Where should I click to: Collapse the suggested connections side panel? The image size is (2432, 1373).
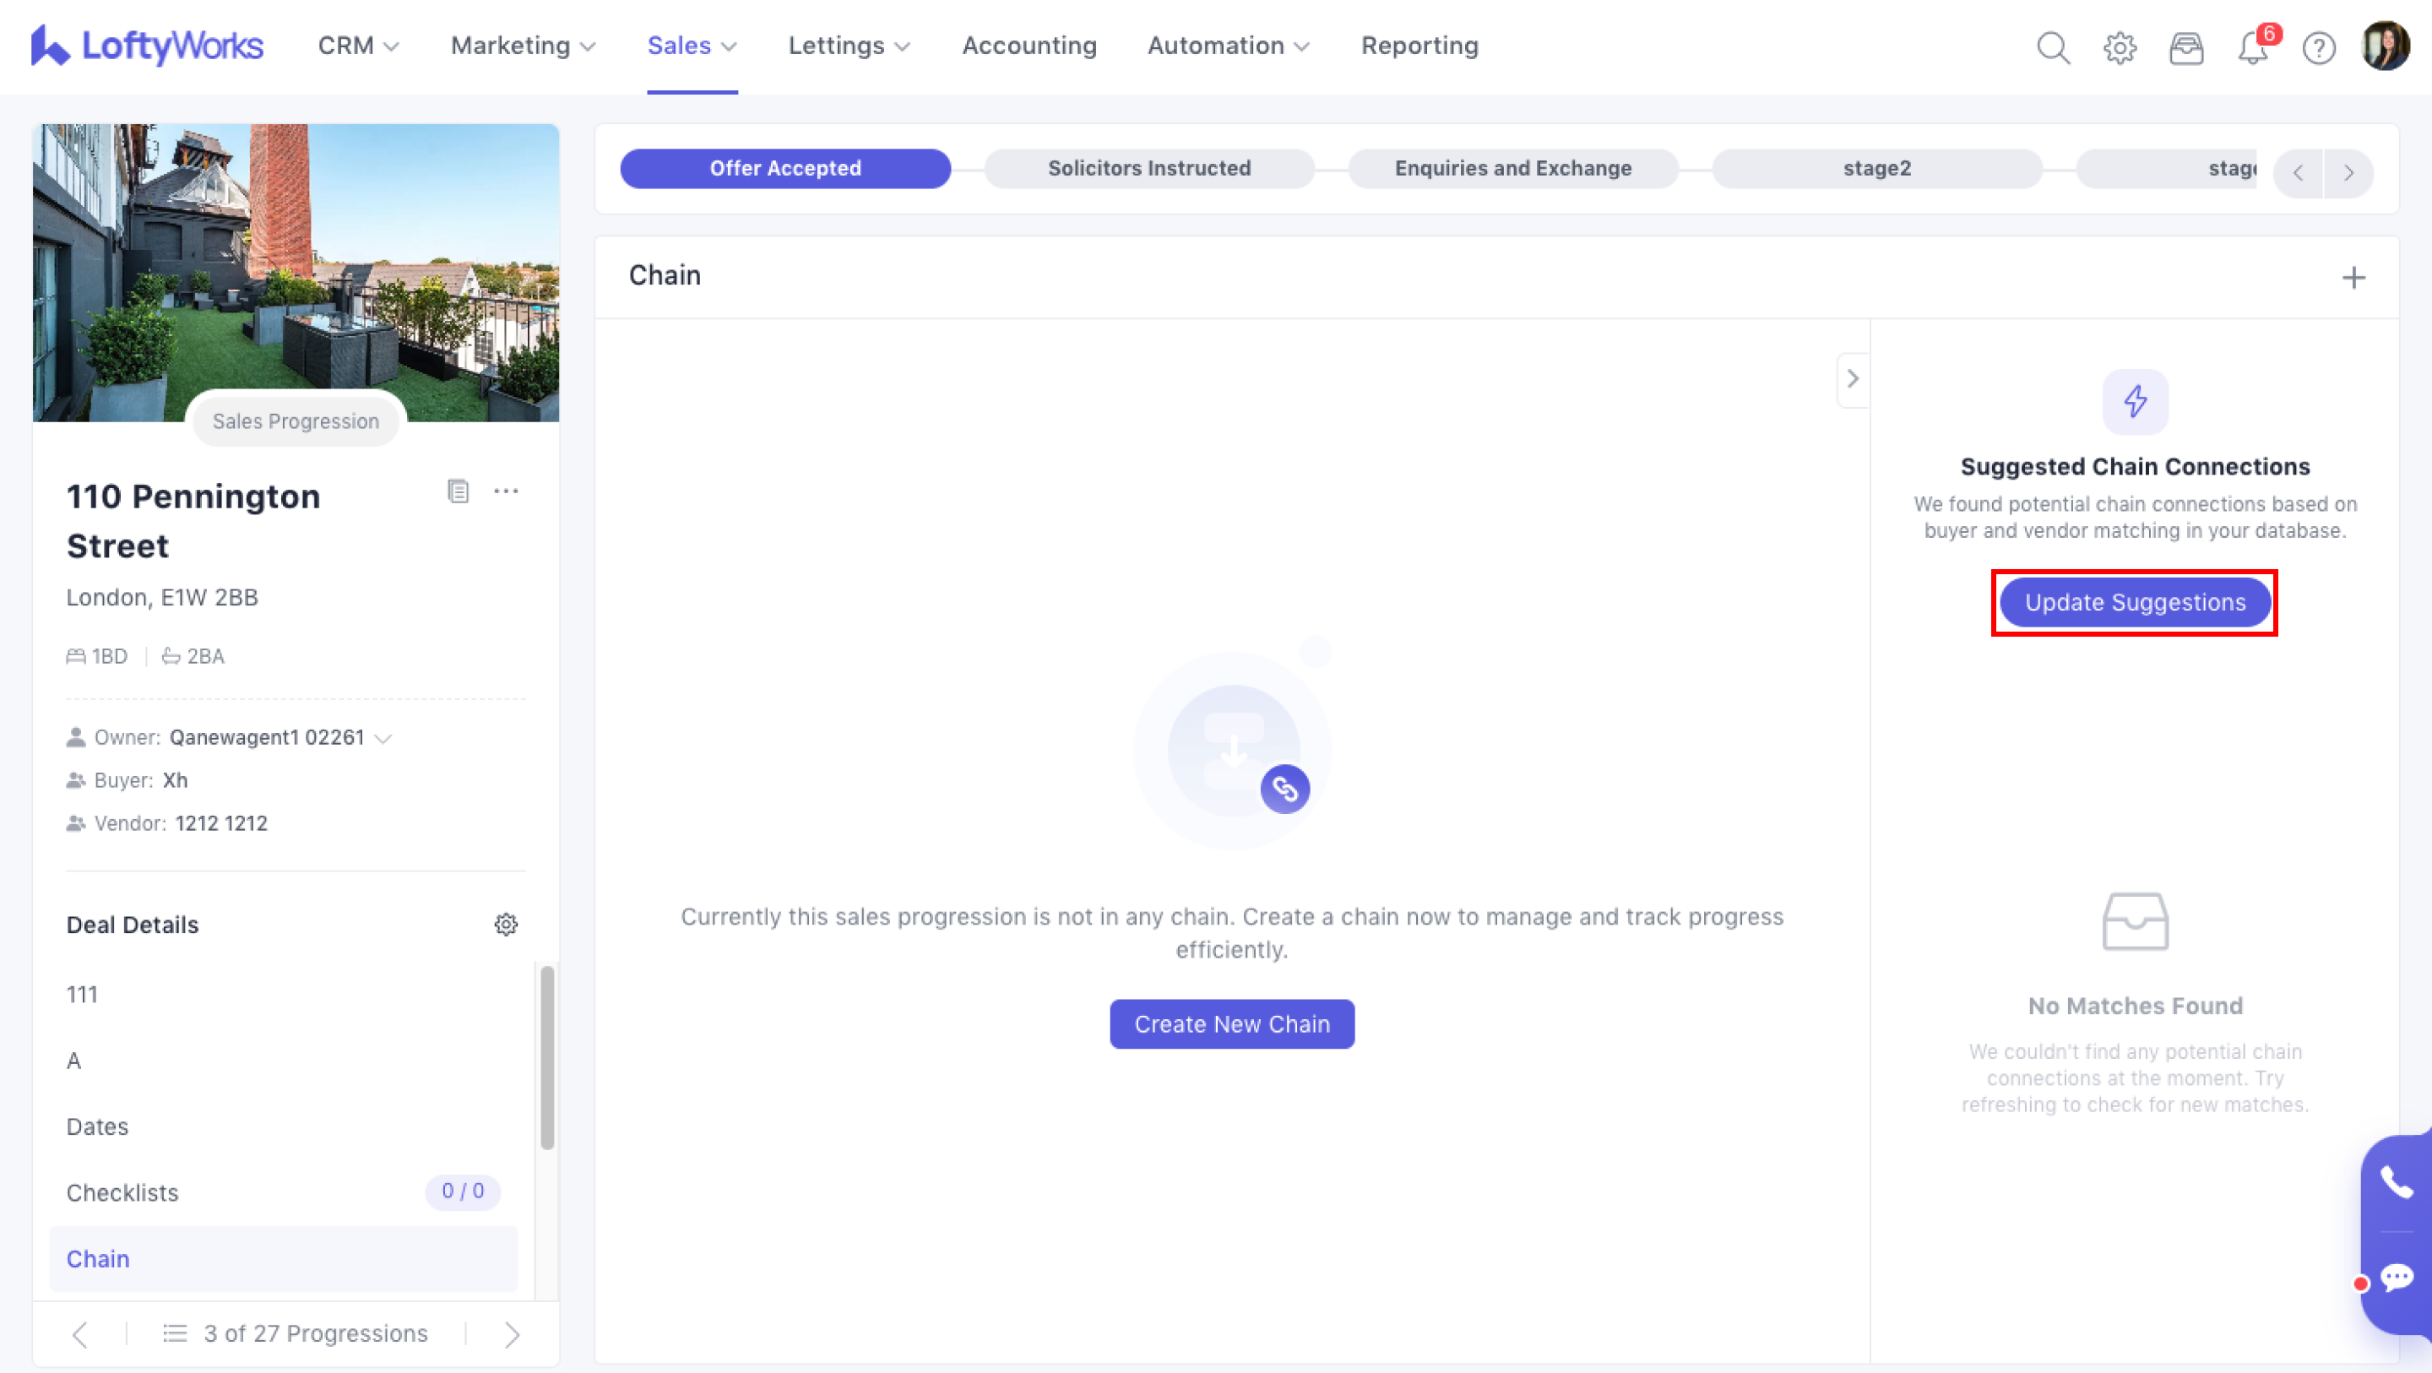pyautogui.click(x=1853, y=378)
